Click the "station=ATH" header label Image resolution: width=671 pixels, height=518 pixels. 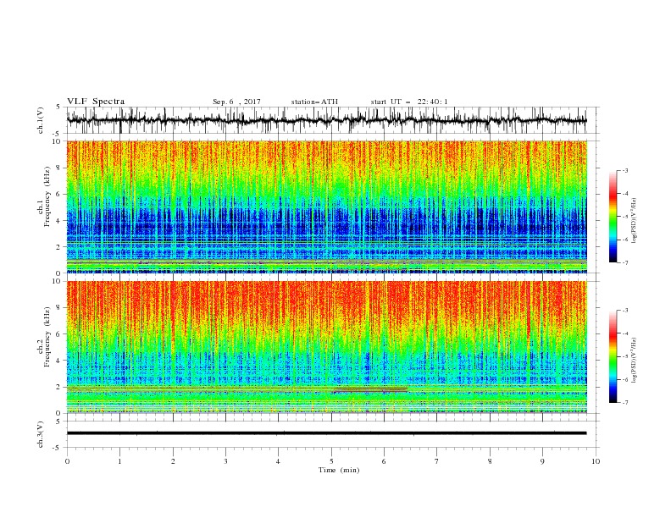pos(314,102)
